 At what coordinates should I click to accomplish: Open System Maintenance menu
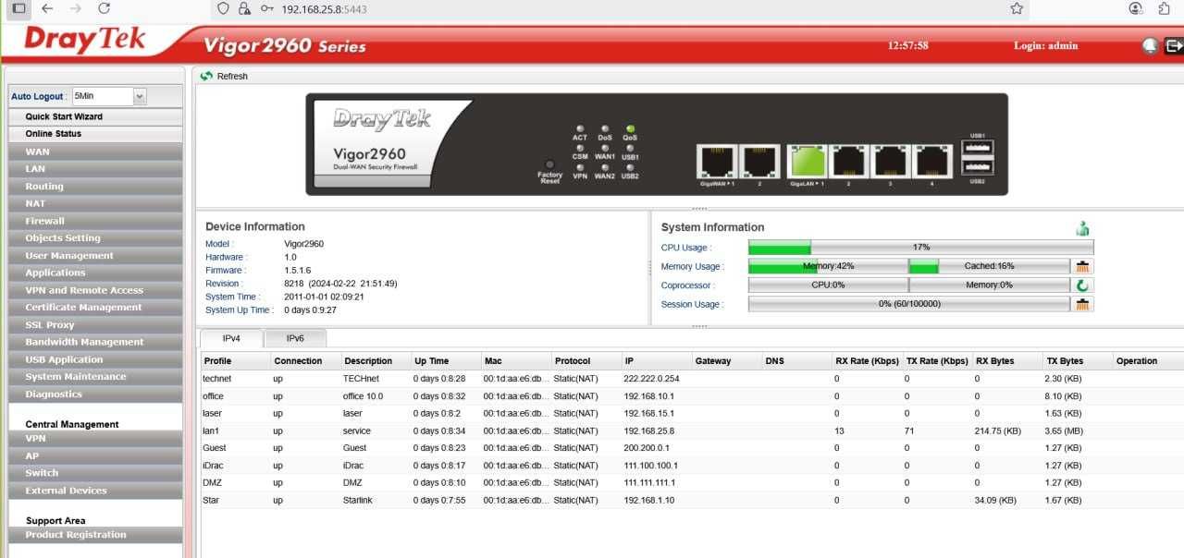[95, 377]
